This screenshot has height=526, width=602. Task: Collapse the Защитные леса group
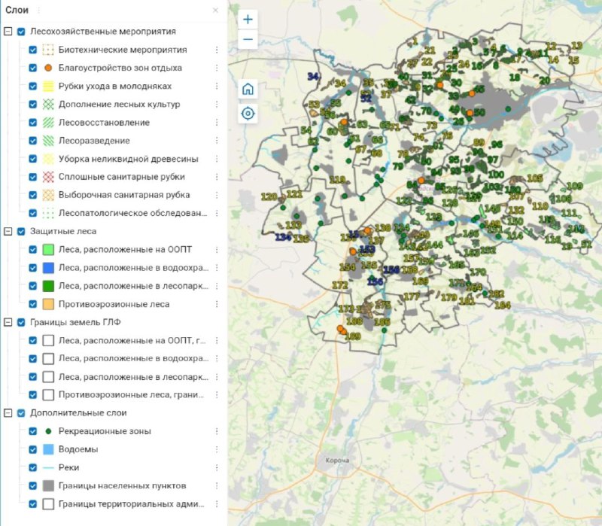(8, 232)
